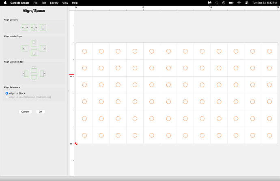Open the Edit menu

[x=44, y=3]
